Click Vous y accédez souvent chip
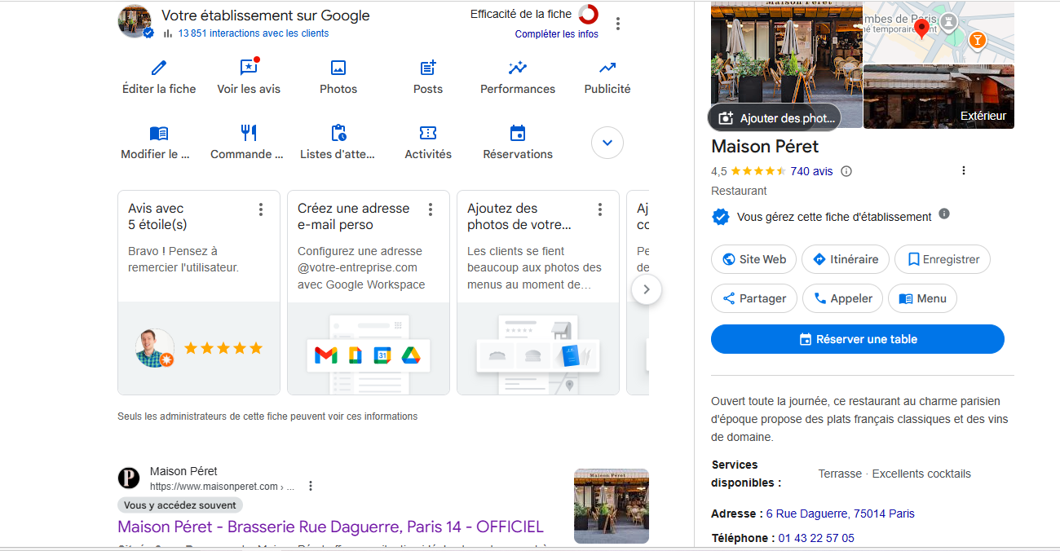This screenshot has height=551, width=1060. [180, 505]
